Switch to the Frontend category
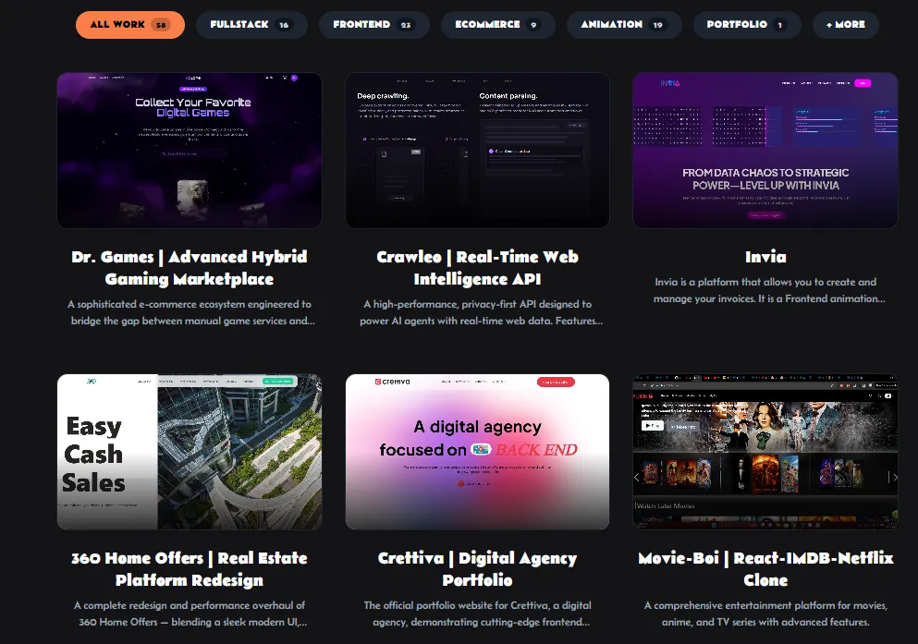Screen dimensions: 918x644 point(373,25)
